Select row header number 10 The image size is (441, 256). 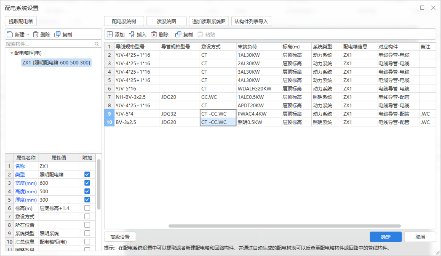pyautogui.click(x=109, y=122)
